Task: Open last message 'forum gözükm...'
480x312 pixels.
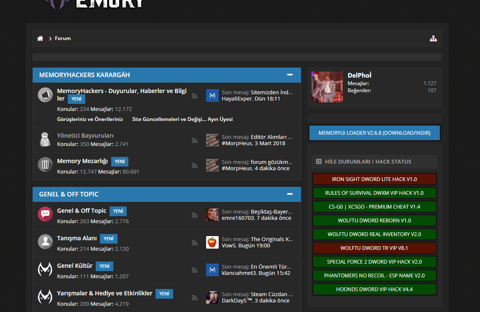Action: [271, 162]
